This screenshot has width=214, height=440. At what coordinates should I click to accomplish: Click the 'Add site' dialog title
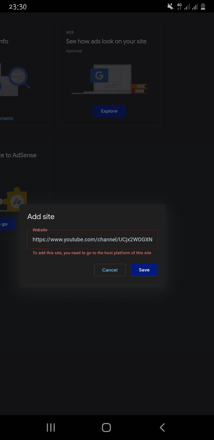coord(41,216)
